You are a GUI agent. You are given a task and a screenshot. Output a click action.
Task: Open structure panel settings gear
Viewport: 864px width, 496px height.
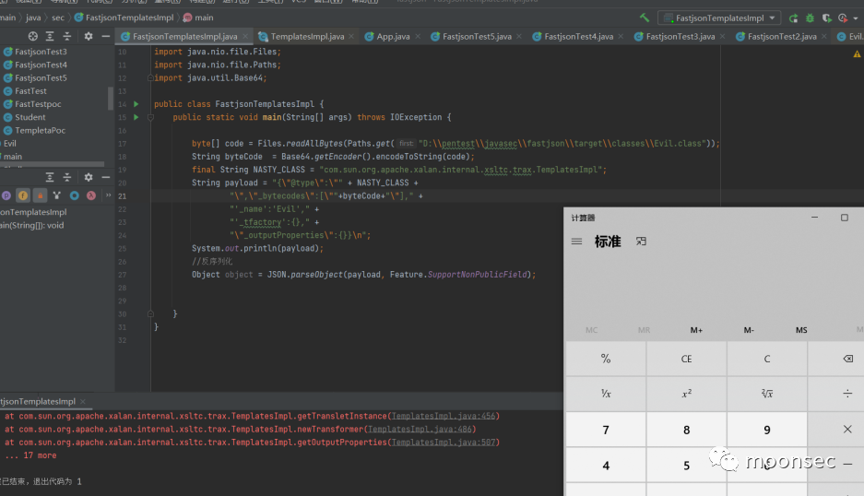[89, 177]
